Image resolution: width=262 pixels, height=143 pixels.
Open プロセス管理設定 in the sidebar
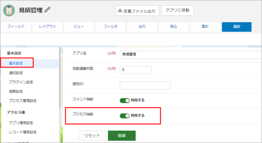(x=23, y=101)
